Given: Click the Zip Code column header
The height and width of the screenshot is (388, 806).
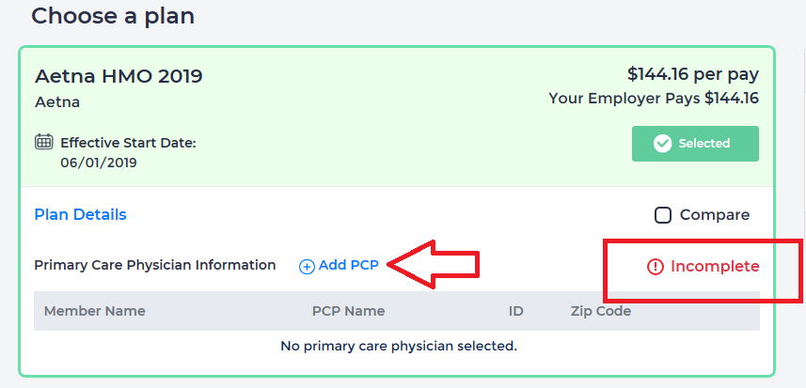Looking at the screenshot, I should coord(600,311).
